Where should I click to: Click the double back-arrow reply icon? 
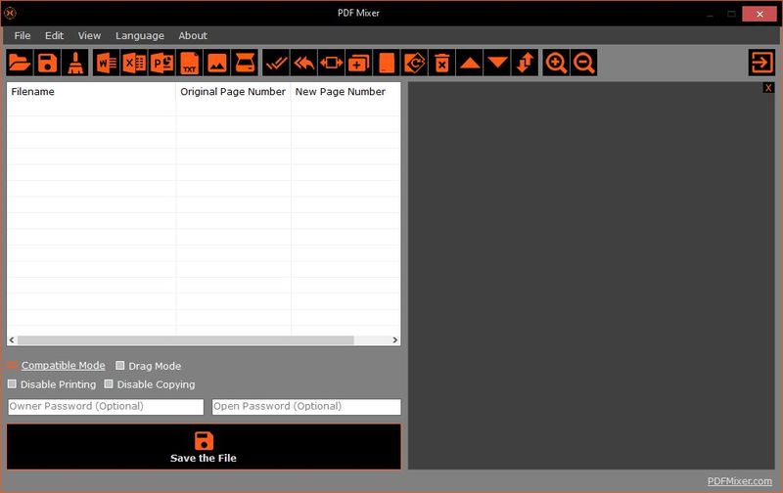point(304,63)
